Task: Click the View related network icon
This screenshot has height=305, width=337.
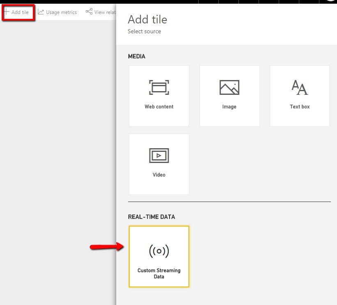Action: point(89,11)
